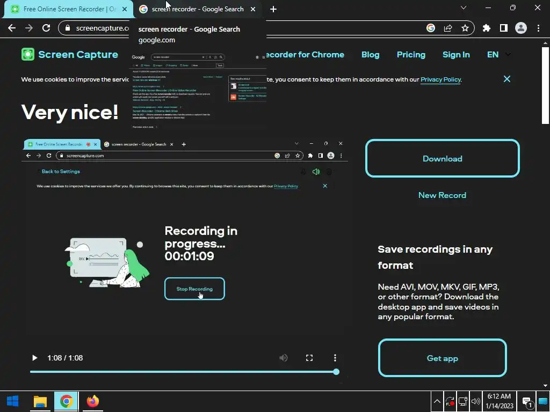Launch Firefox from the taskbar

point(93,401)
